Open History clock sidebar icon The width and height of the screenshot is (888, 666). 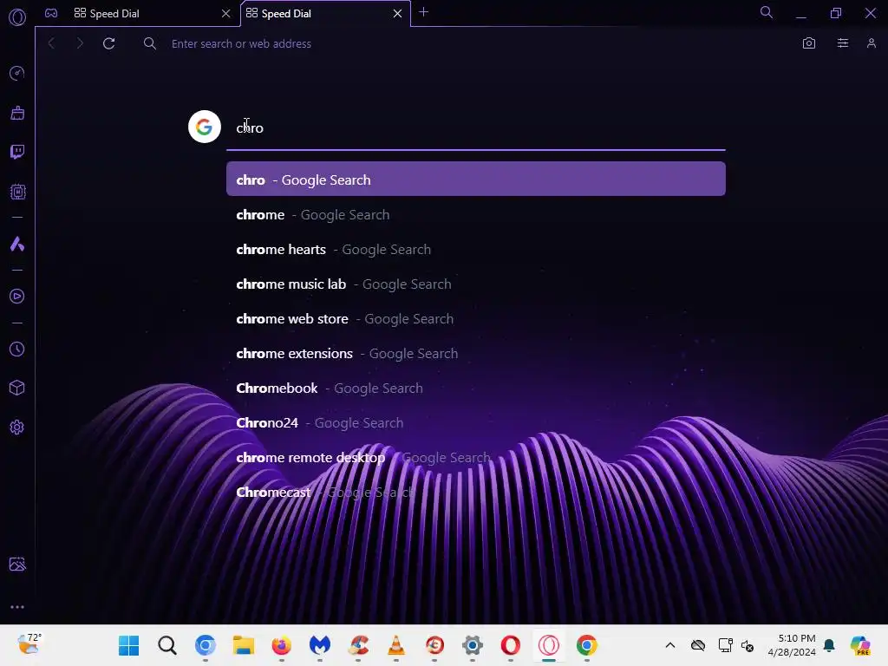(17, 349)
